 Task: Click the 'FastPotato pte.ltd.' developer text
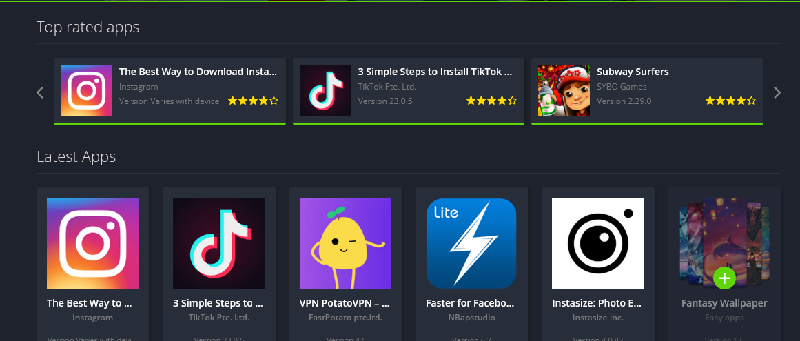345,318
